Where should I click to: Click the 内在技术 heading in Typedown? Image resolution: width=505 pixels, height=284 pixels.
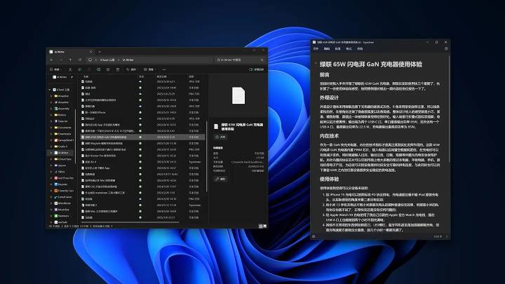point(329,136)
